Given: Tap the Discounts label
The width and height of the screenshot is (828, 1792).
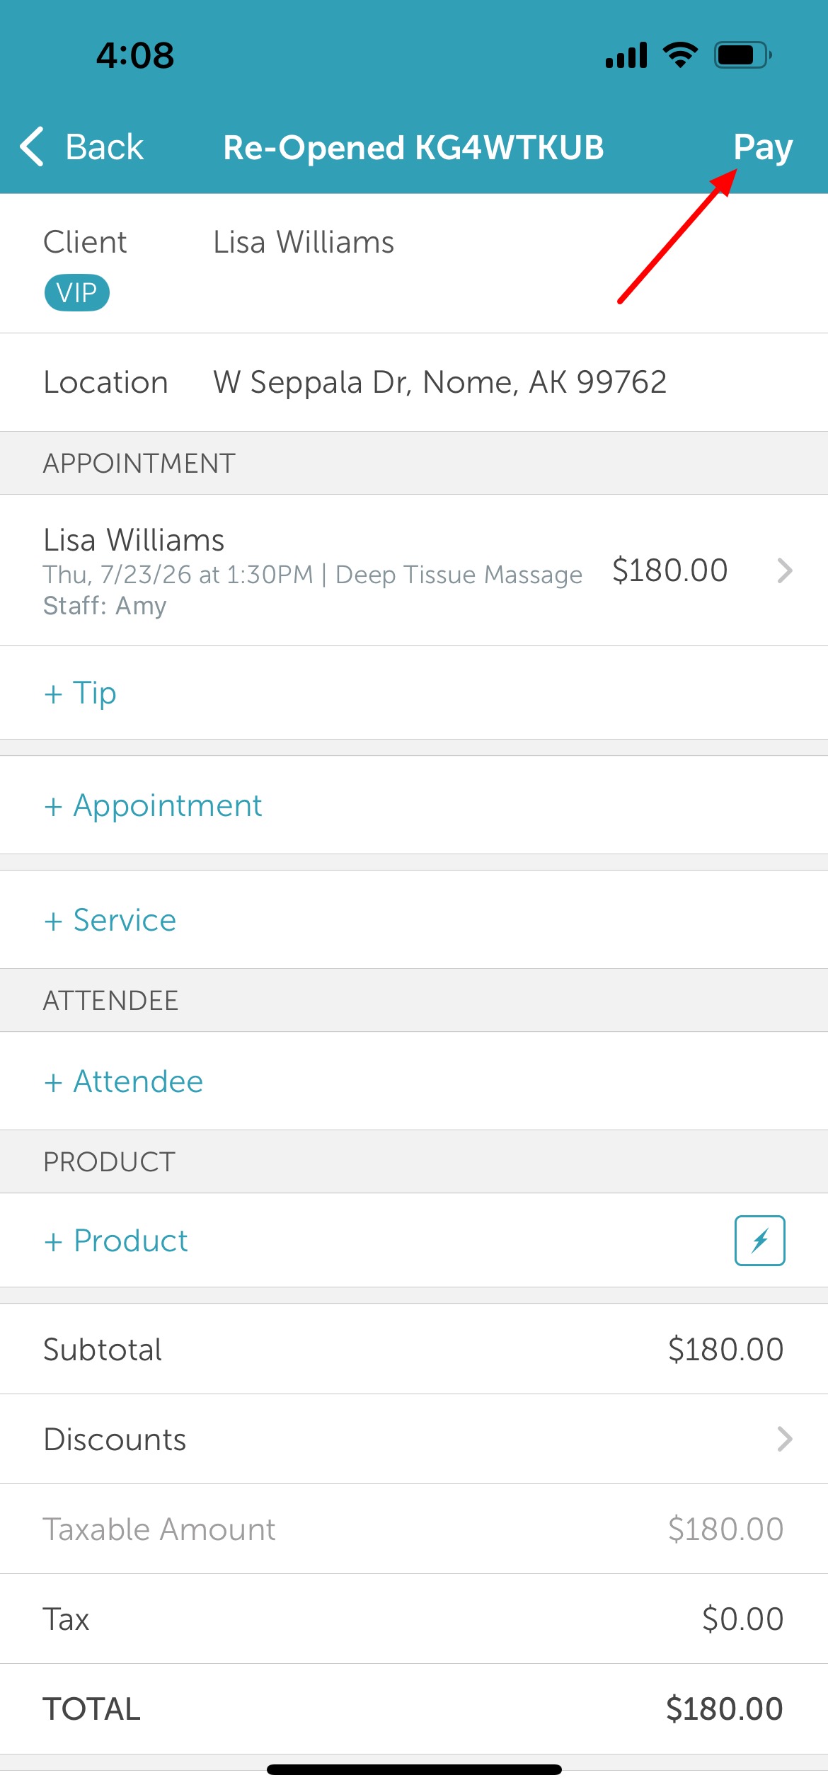Looking at the screenshot, I should [115, 1439].
